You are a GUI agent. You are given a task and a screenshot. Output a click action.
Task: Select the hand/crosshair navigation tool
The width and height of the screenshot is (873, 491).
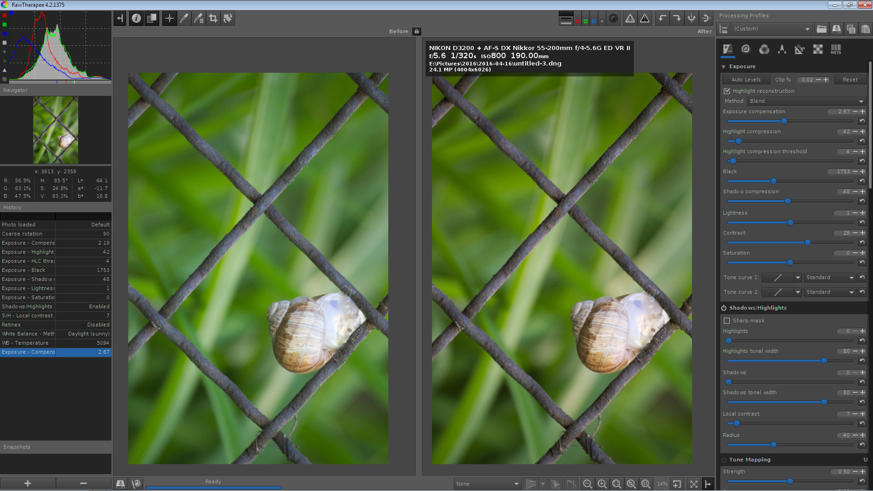click(x=170, y=19)
